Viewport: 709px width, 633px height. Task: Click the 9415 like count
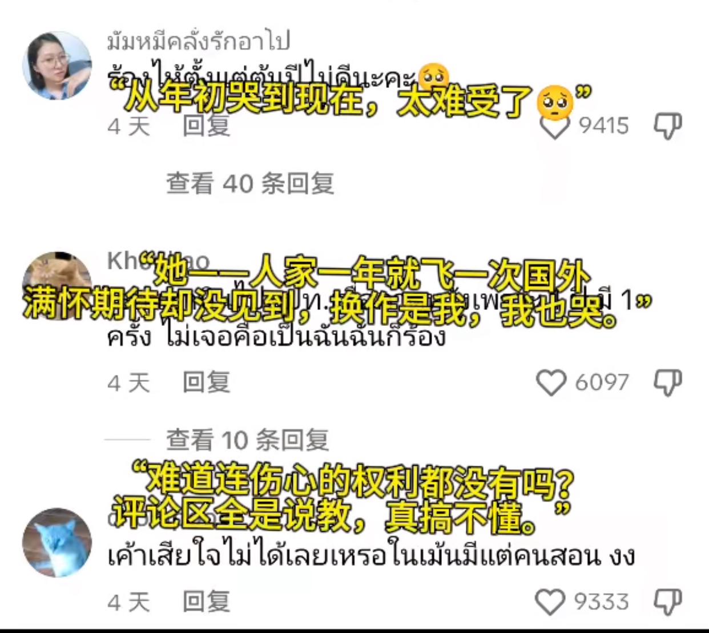pos(603,126)
